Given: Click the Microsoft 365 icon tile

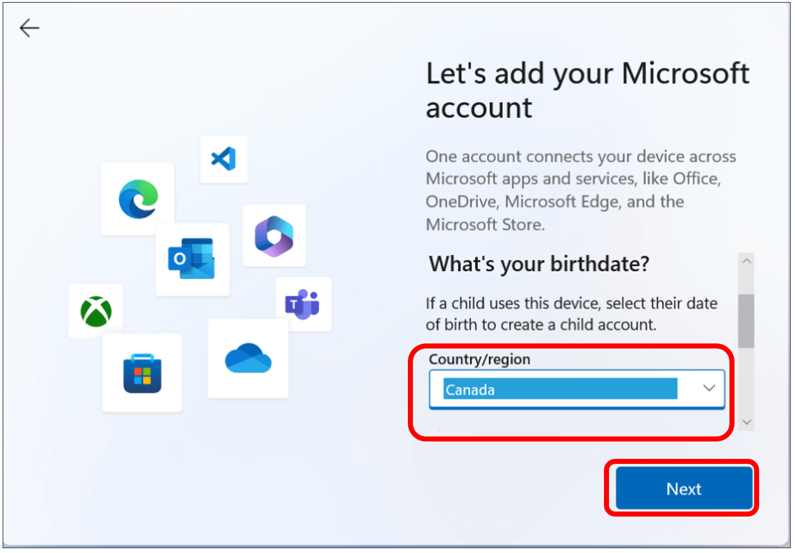Looking at the screenshot, I should (274, 235).
